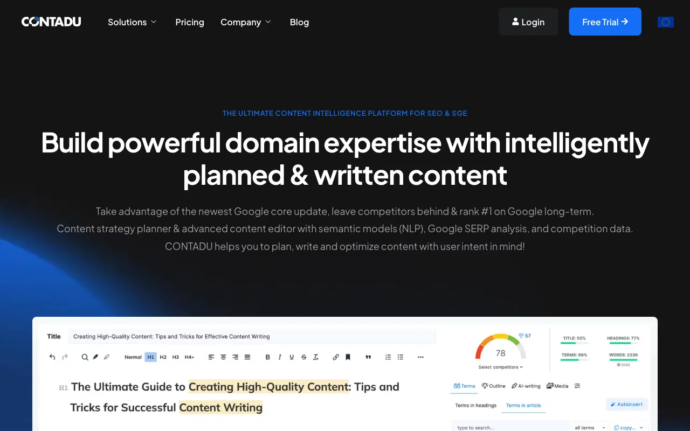The image size is (690, 431).
Task: Apply the H2 heading style
Action: 163,357
